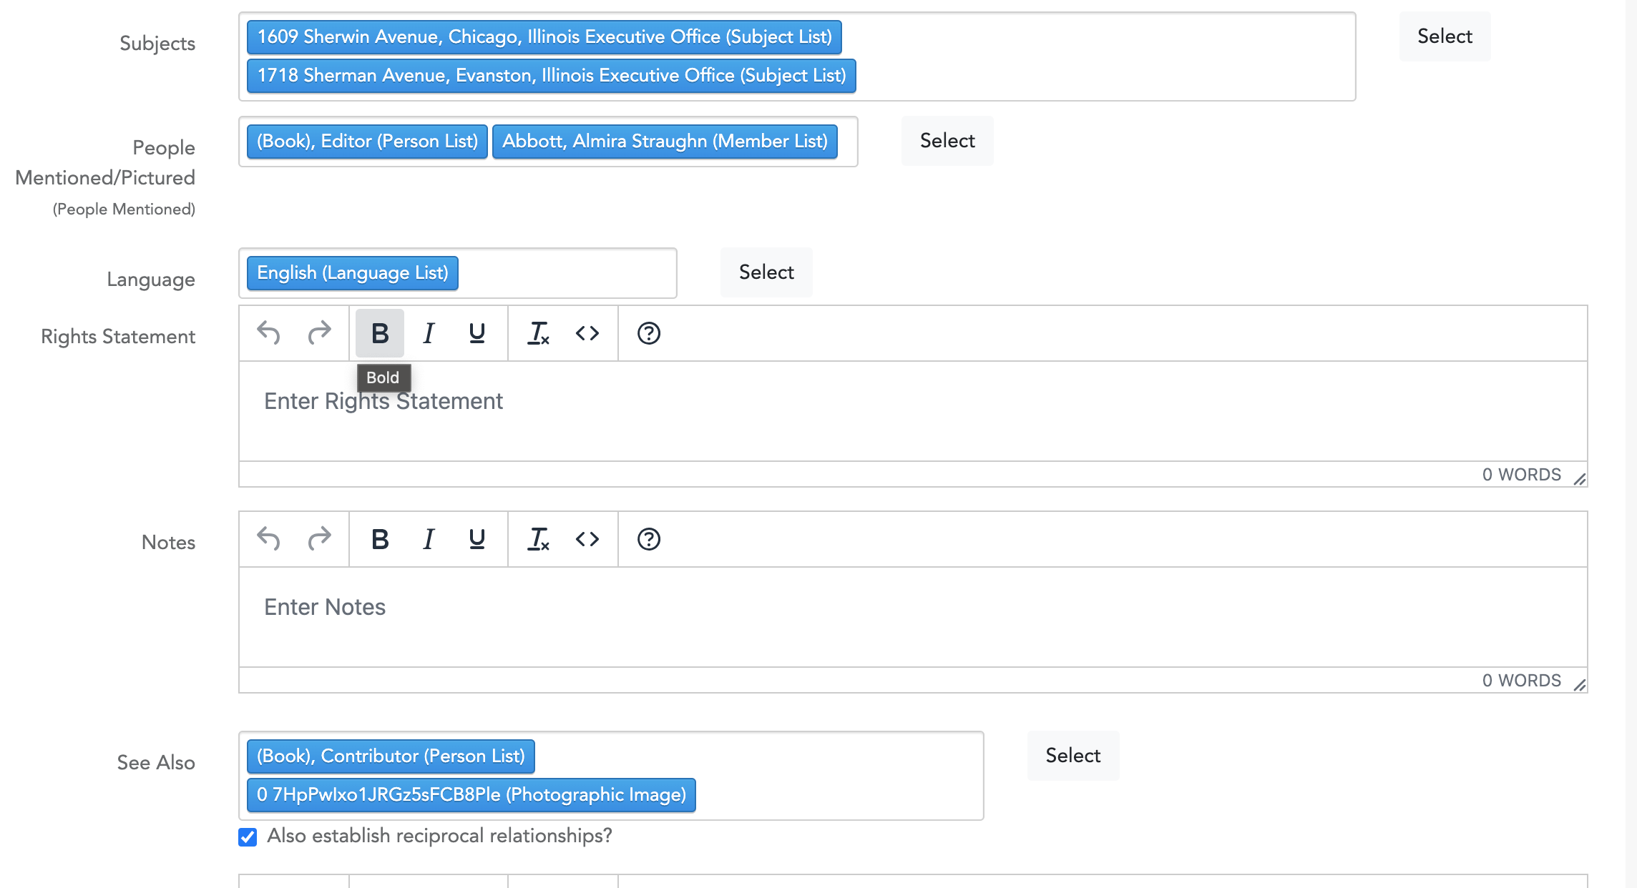Image resolution: width=1637 pixels, height=888 pixels.
Task: Open help icon in Rights Statement toolbar
Action: 649,333
